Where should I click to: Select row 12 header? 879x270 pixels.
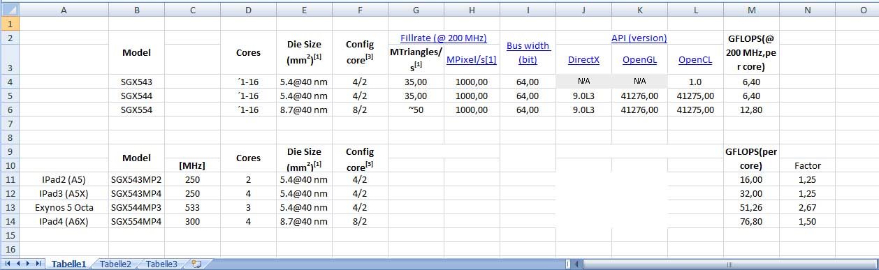pos(10,193)
